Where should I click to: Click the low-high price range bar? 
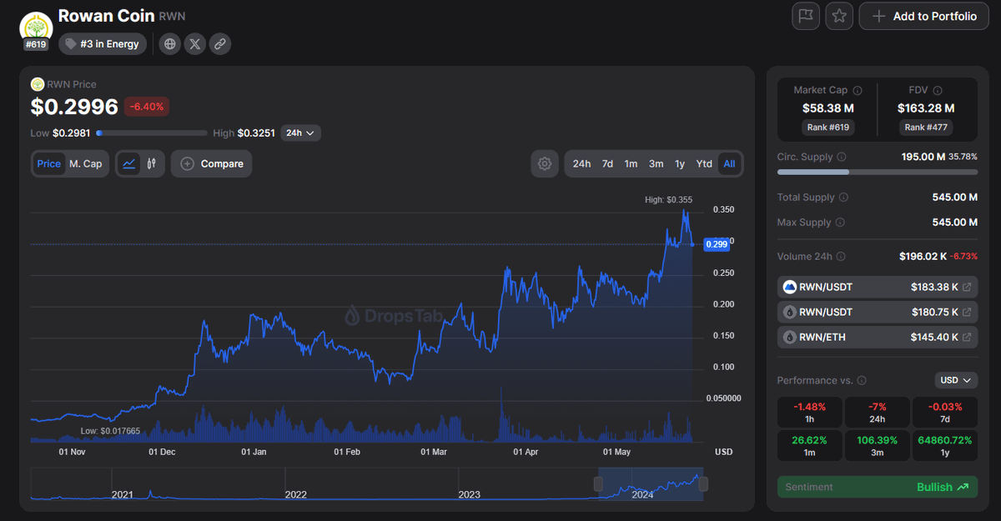click(x=152, y=133)
